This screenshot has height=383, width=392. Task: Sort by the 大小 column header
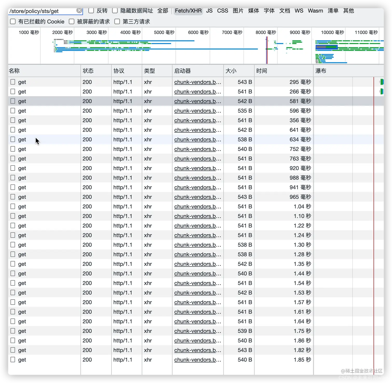[x=239, y=71]
